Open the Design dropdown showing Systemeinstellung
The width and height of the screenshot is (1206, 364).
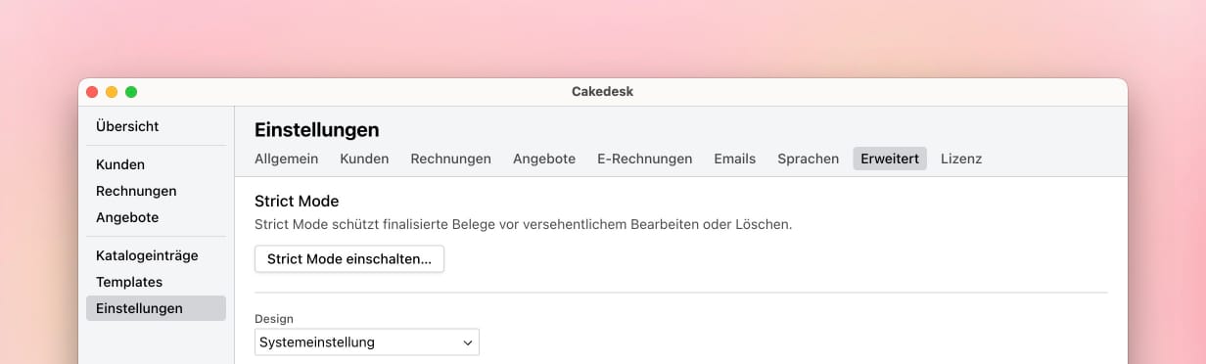point(367,342)
